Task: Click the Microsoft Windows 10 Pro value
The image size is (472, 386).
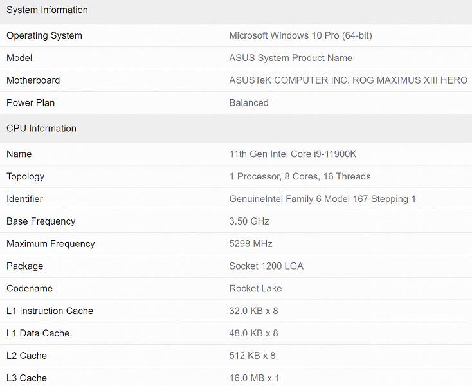Action: point(300,36)
